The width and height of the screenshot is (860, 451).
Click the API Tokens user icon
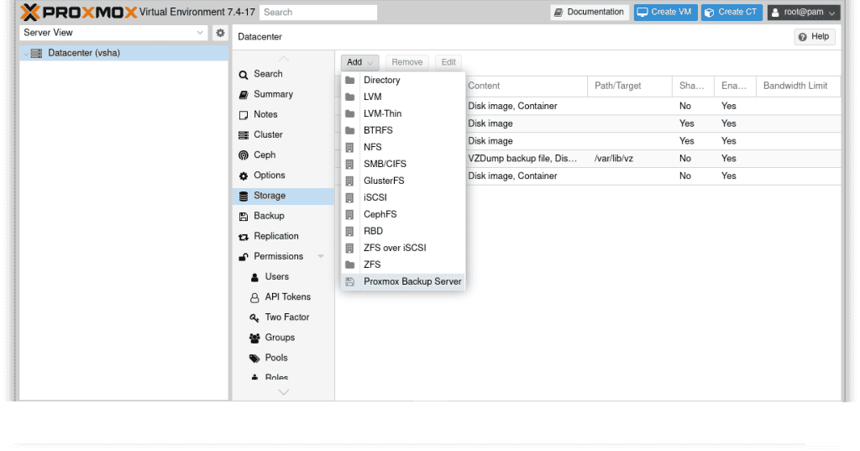pyautogui.click(x=254, y=297)
